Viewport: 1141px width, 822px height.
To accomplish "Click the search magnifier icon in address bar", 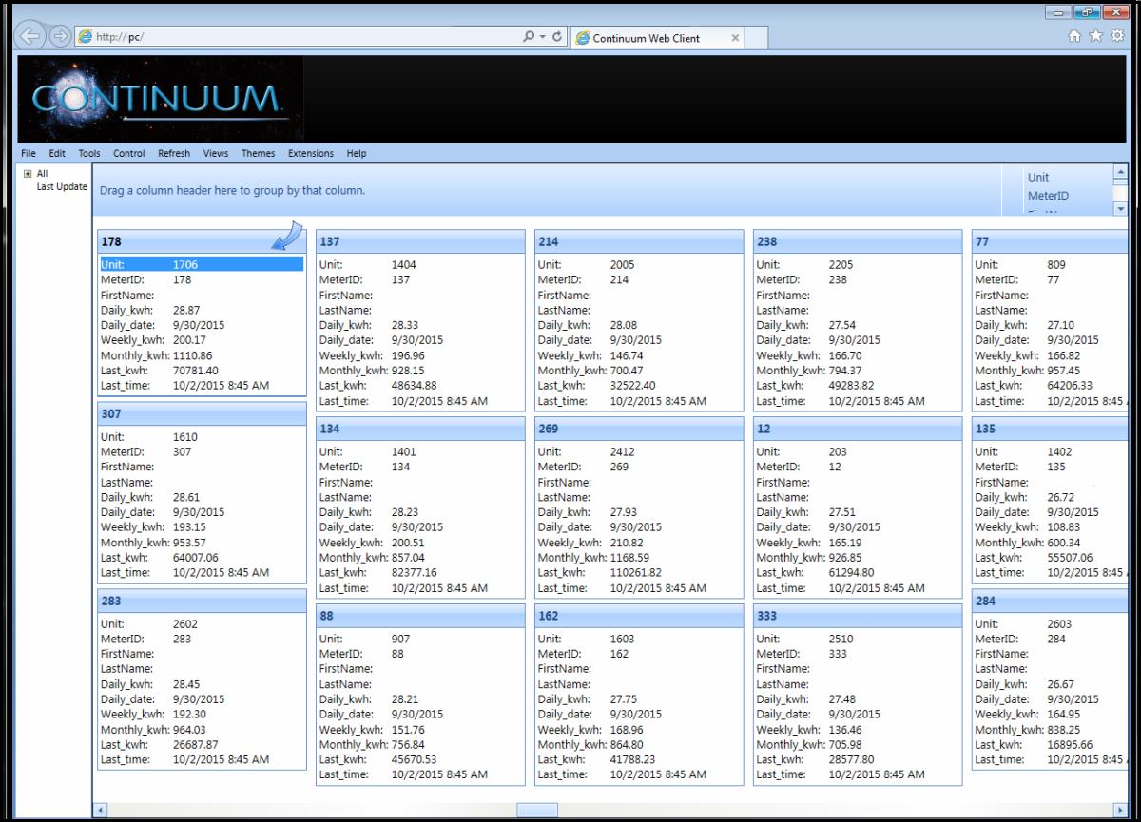I will click(x=529, y=38).
